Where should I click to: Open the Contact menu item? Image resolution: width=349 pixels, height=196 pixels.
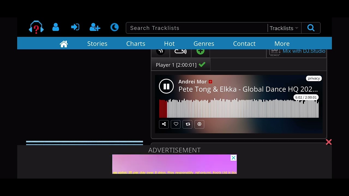[x=244, y=44]
